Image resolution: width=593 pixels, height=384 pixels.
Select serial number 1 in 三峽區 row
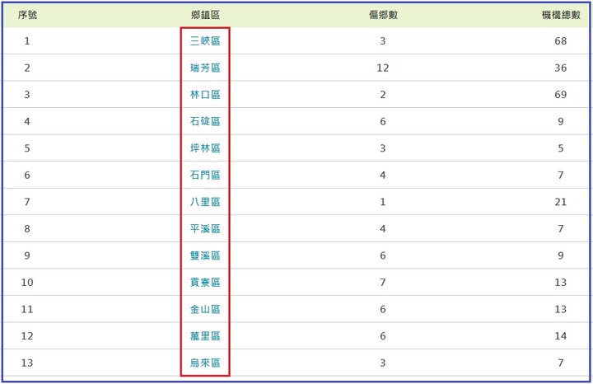click(27, 41)
